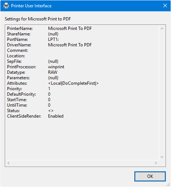Click the ClientSideRender value Enabled
171x187 pixels.
click(56, 116)
